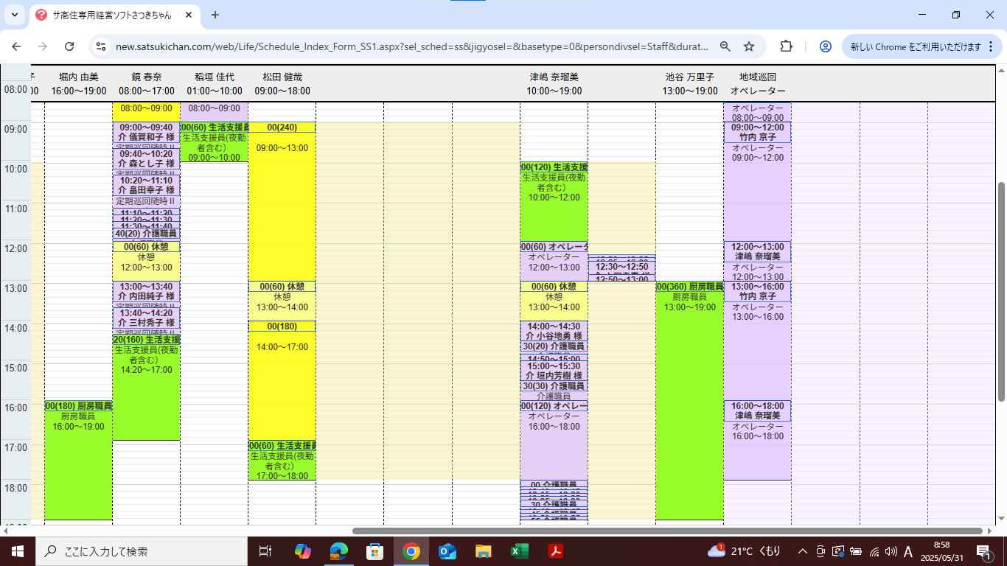Launch Outlook from the taskbar
1007x566 pixels.
click(x=447, y=551)
